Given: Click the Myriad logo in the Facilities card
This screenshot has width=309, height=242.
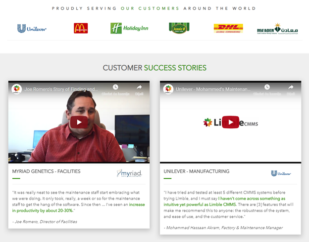Looking at the screenshot, I should pos(129,173).
